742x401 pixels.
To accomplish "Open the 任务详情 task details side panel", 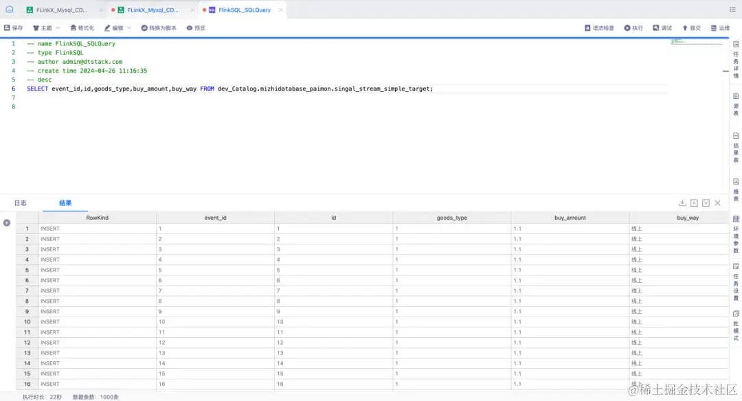I will pos(736,60).
